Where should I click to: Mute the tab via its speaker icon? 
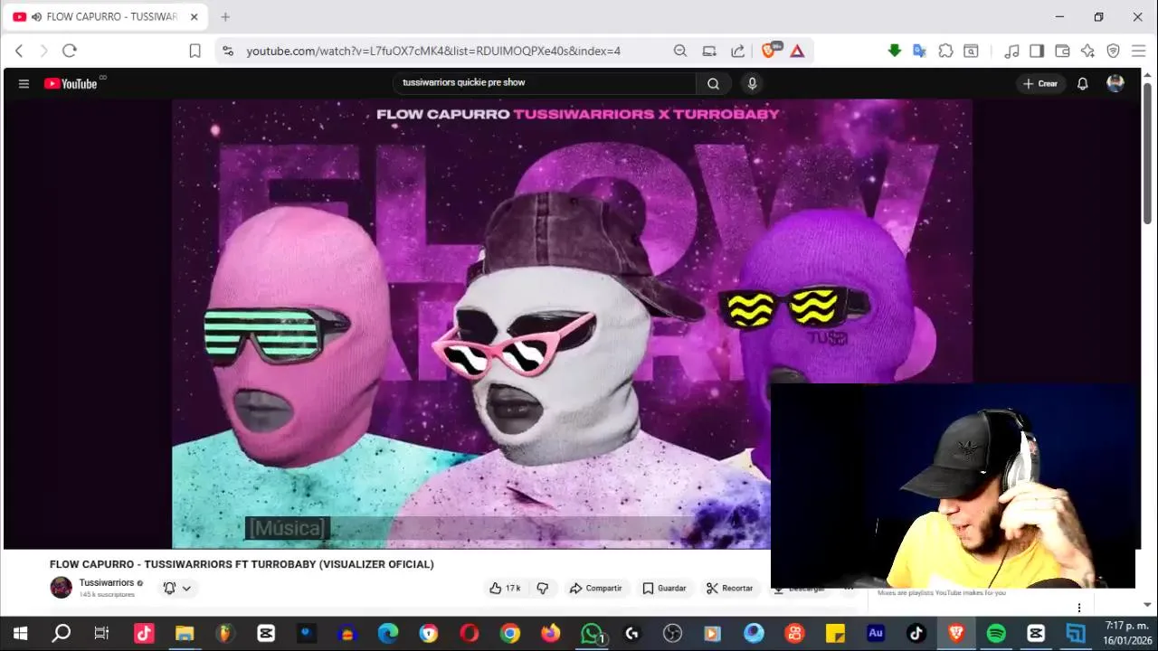click(36, 16)
